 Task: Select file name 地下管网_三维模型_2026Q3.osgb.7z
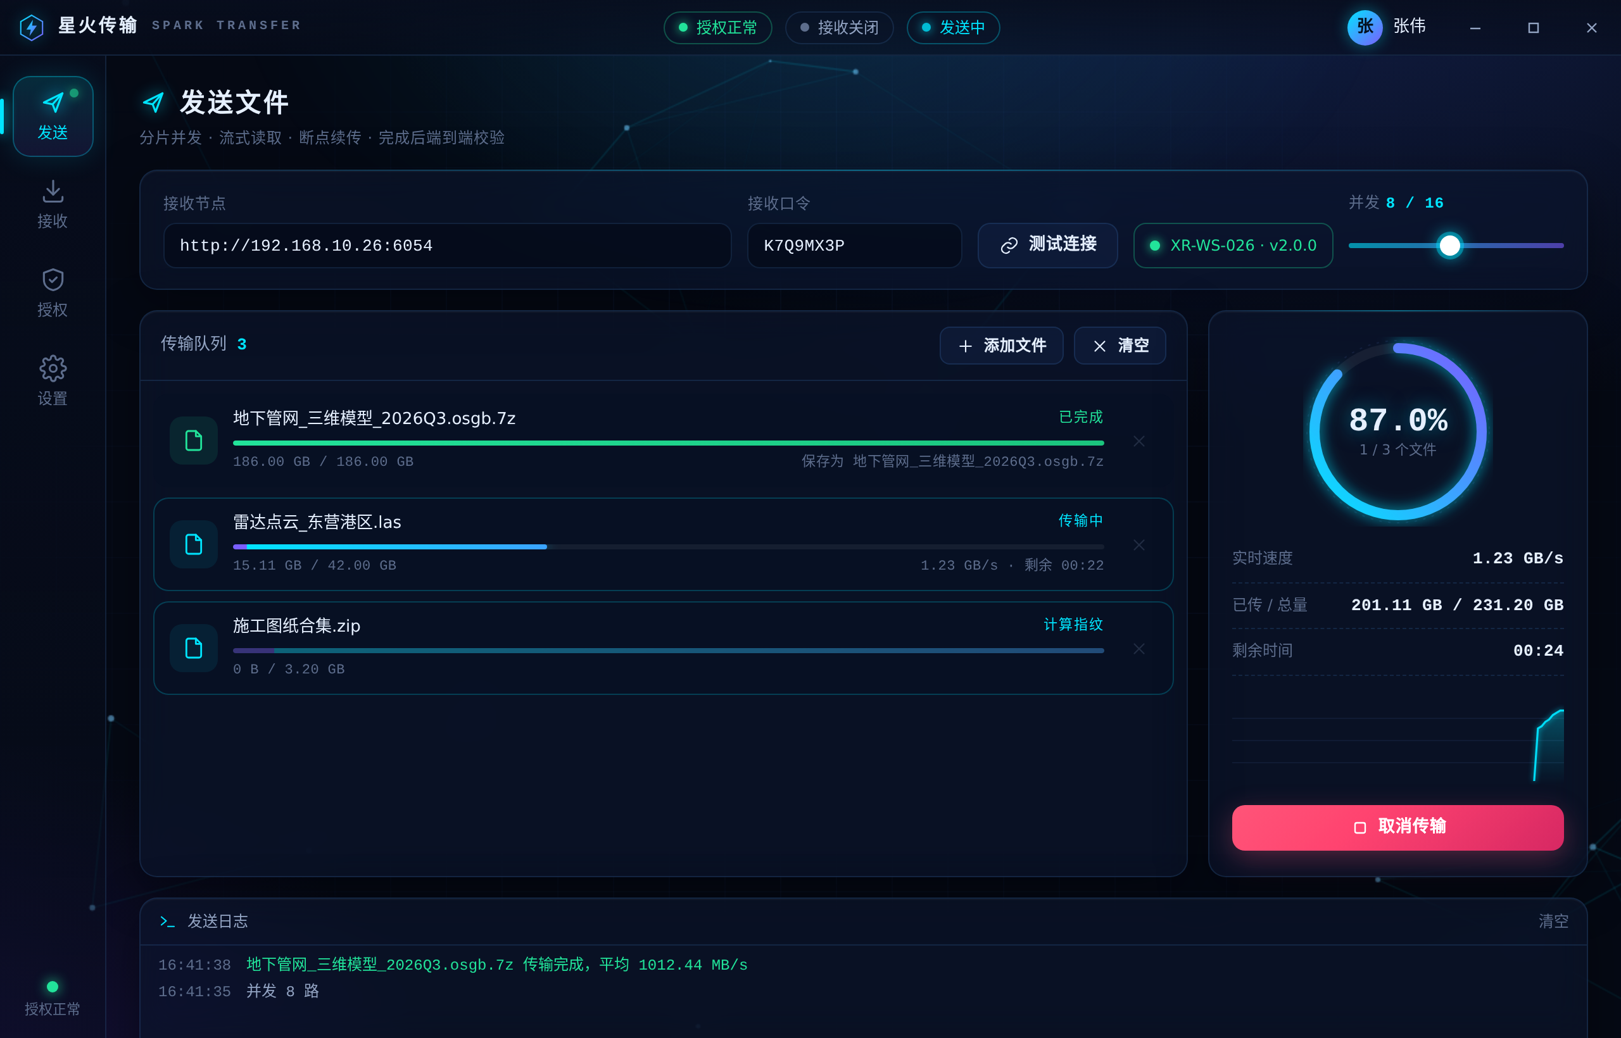[x=374, y=418]
